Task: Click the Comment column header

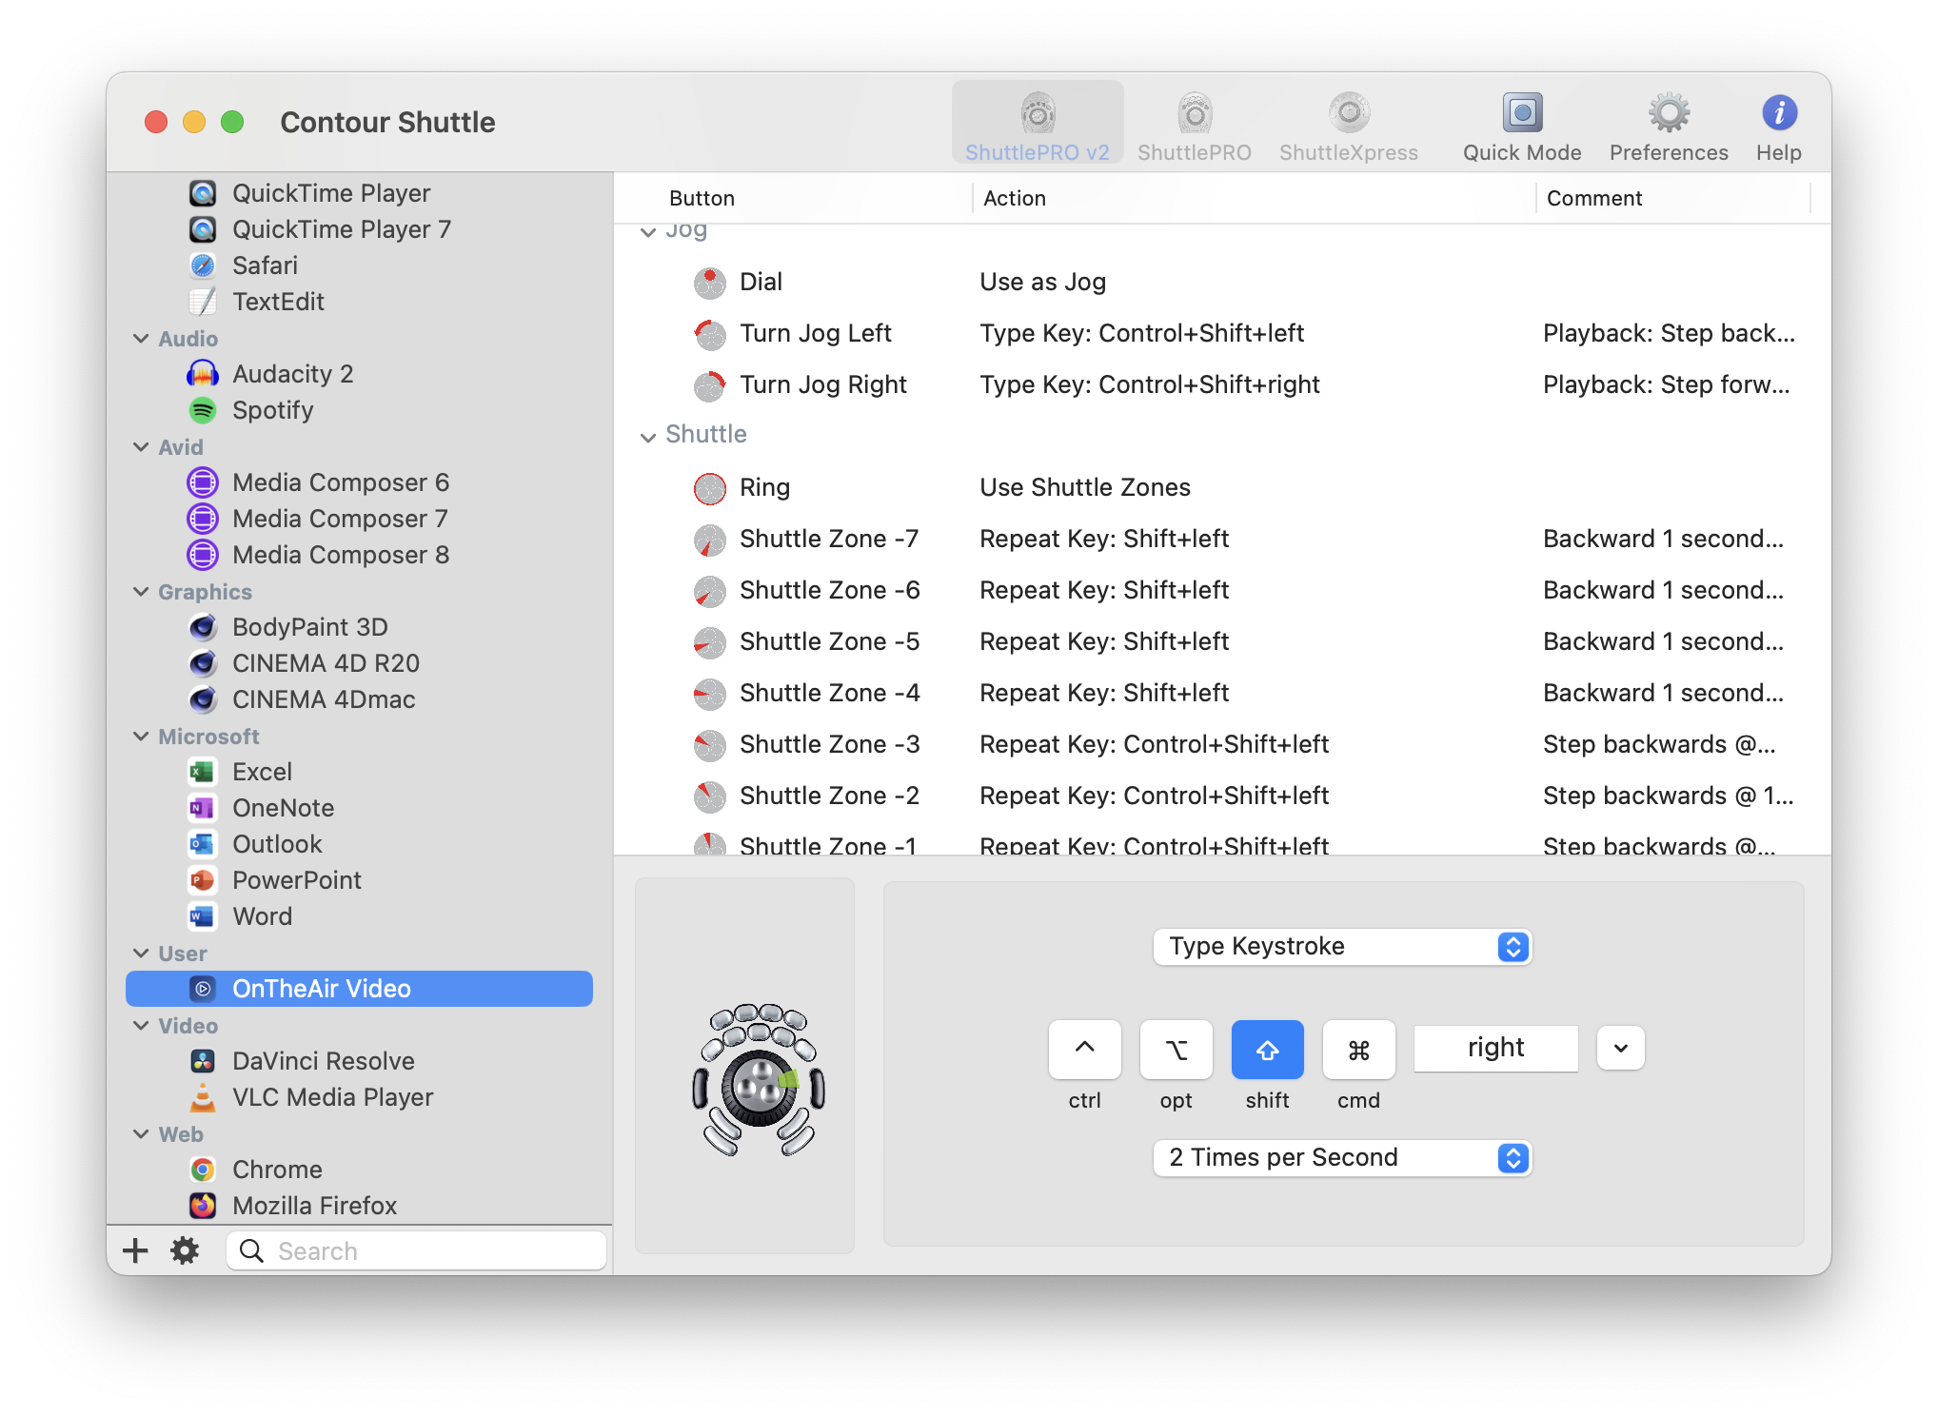Action: (1673, 198)
